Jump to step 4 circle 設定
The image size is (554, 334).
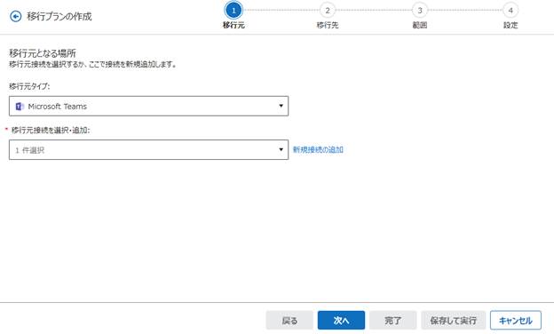(510, 11)
